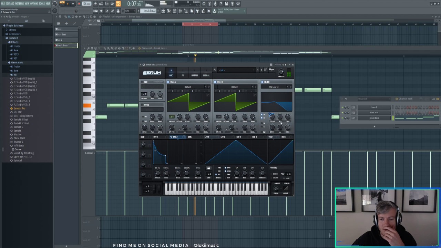Image resolution: width=441 pixels, height=248 pixels.
Task: Open the Playlist view toolbar icon
Action: (x=163, y=11)
